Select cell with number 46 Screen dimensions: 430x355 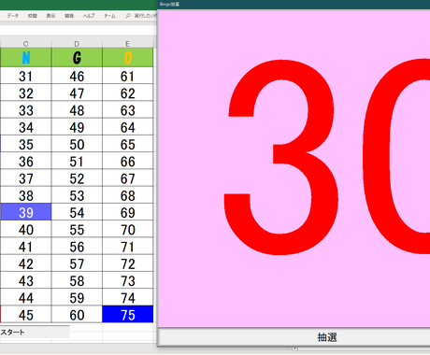(x=77, y=77)
